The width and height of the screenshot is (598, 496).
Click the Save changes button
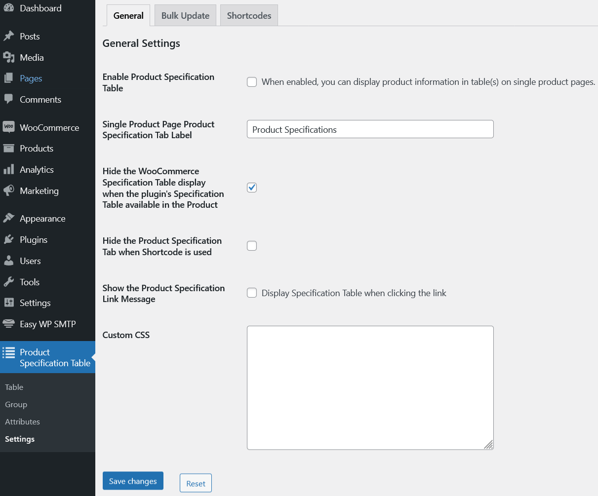point(132,480)
